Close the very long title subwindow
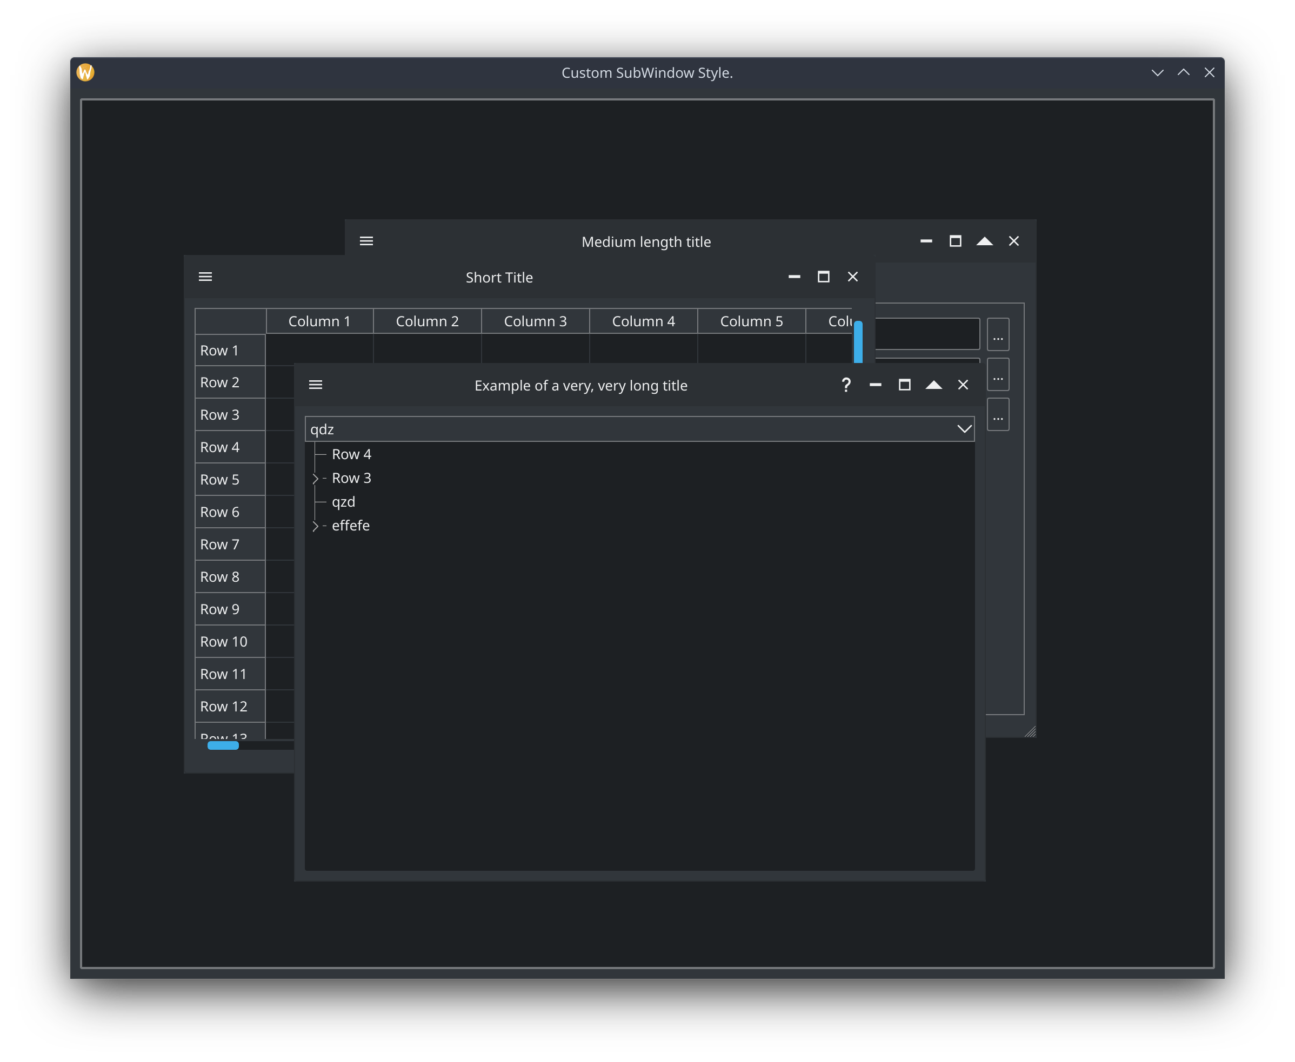The width and height of the screenshot is (1295, 1062). [963, 385]
